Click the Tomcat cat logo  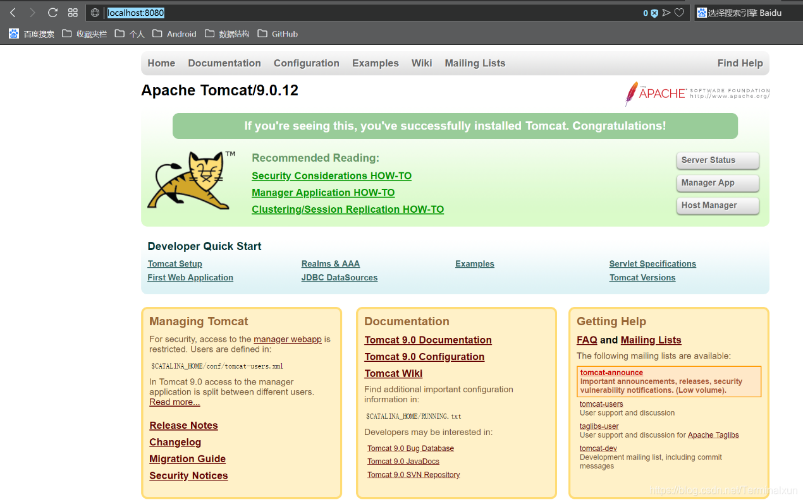(x=192, y=179)
